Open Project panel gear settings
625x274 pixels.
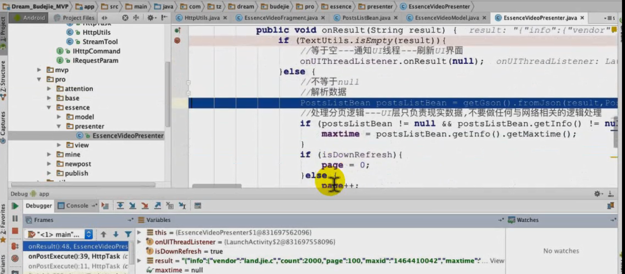(151, 18)
